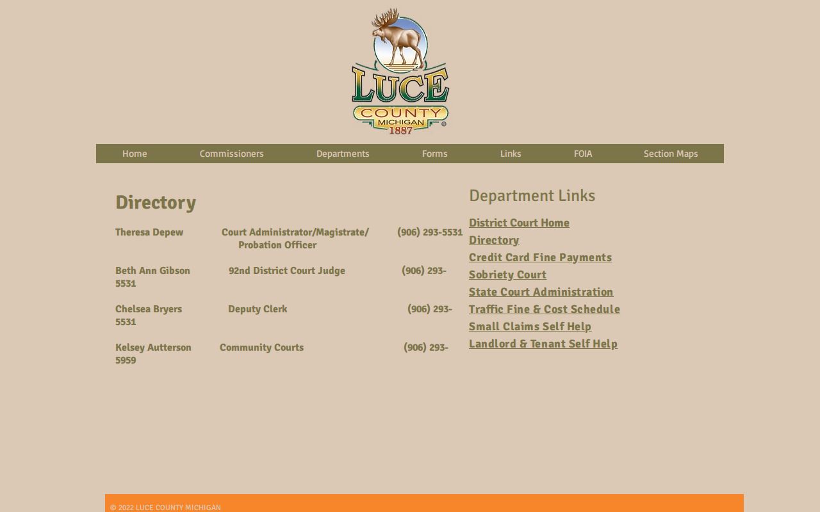Image resolution: width=820 pixels, height=512 pixels.
Task: Click the name Chelsea Bryers
Action: (149, 309)
